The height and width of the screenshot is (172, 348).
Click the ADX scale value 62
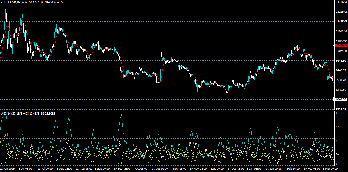click(337, 127)
